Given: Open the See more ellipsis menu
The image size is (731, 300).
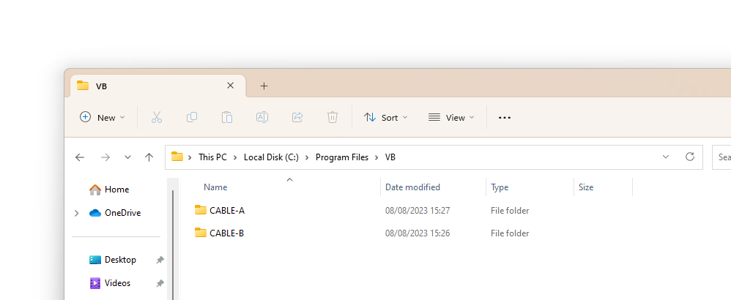Looking at the screenshot, I should [505, 118].
